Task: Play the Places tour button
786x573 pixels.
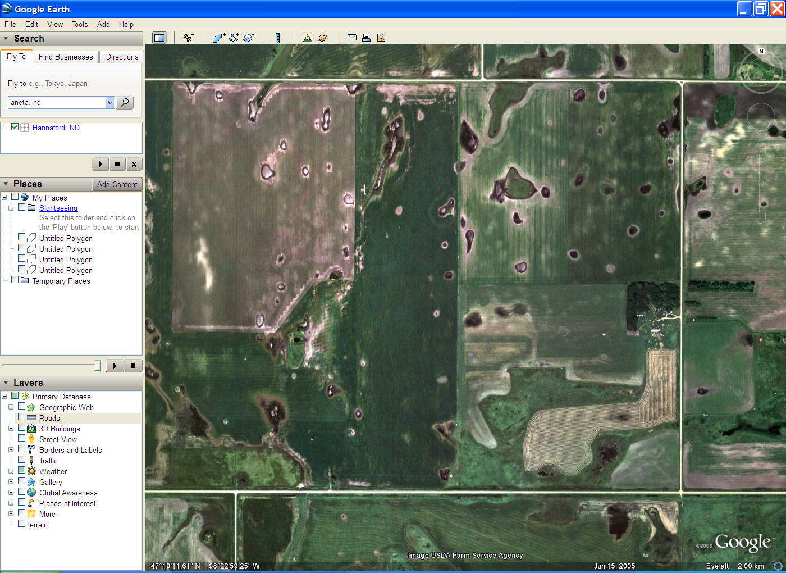Action: coord(115,366)
